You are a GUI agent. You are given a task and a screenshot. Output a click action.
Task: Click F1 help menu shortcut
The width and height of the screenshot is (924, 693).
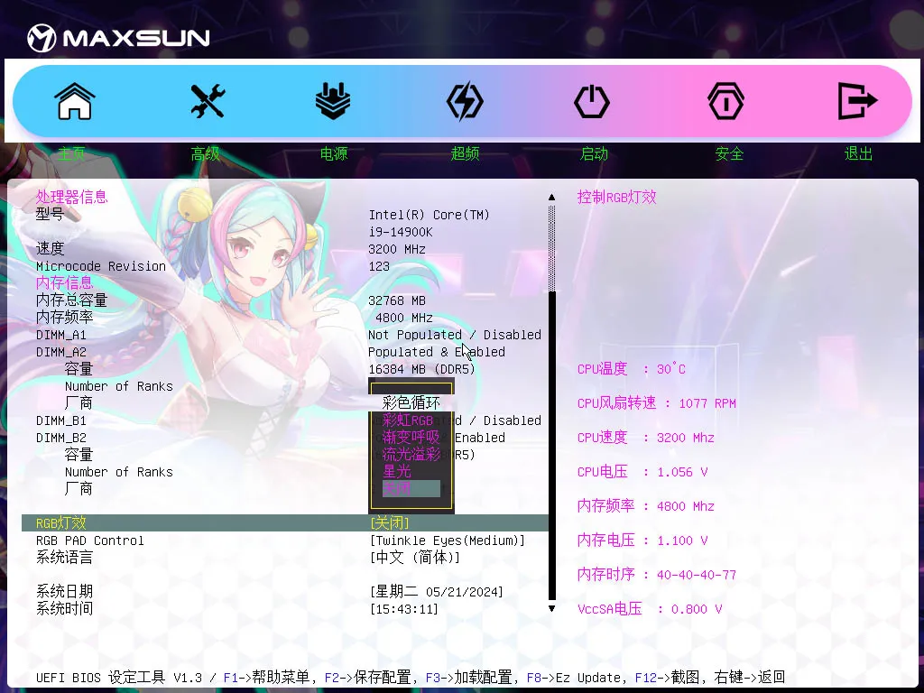tap(266, 678)
